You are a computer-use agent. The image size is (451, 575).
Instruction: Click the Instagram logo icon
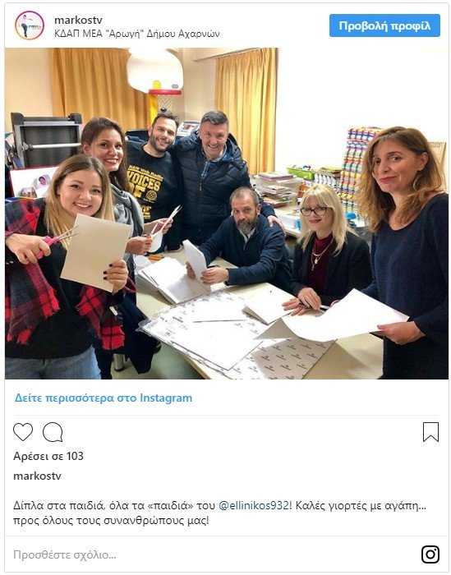[430, 554]
